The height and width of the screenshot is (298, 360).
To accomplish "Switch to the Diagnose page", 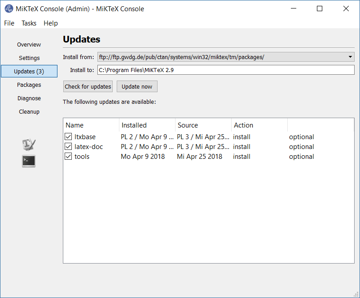I will point(29,98).
